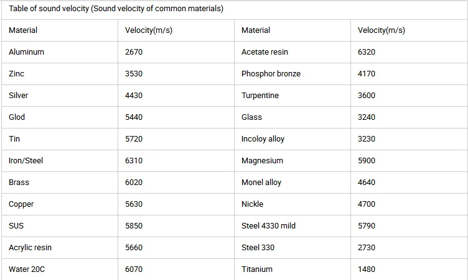Click the Steel 4330 mild cell
This screenshot has width=468, height=280.
(268, 226)
